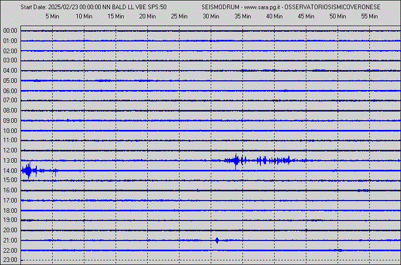Click the 20 Min column header
401x265 pixels.
147,16
